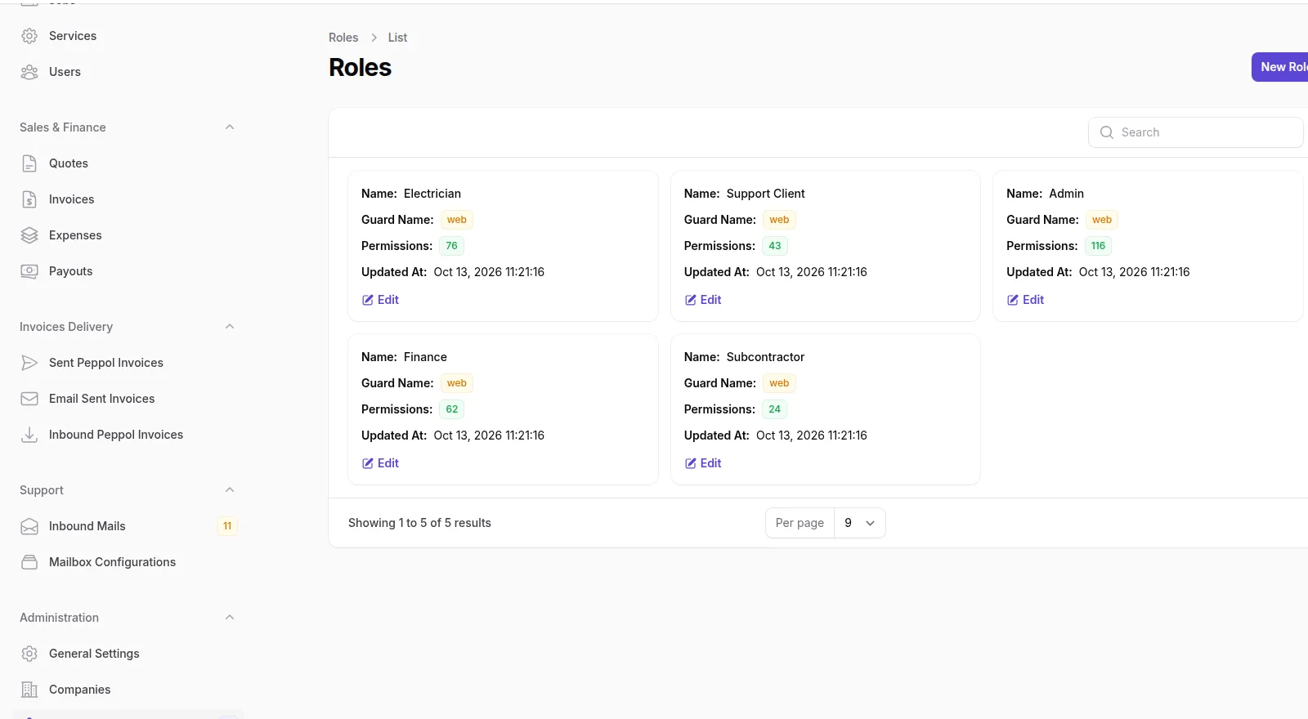Click the Mailbox Configurations icon
This screenshot has height=719, width=1308.
29,562
